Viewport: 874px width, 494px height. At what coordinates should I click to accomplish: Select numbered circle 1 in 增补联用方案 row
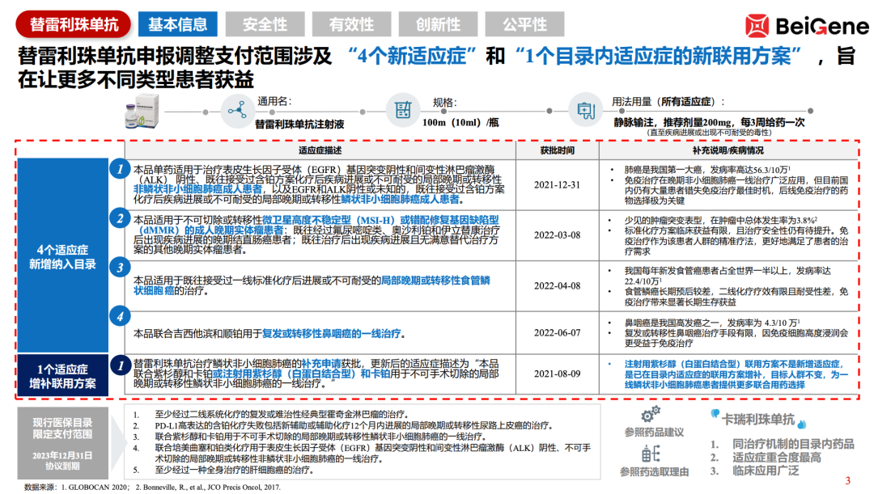point(120,366)
